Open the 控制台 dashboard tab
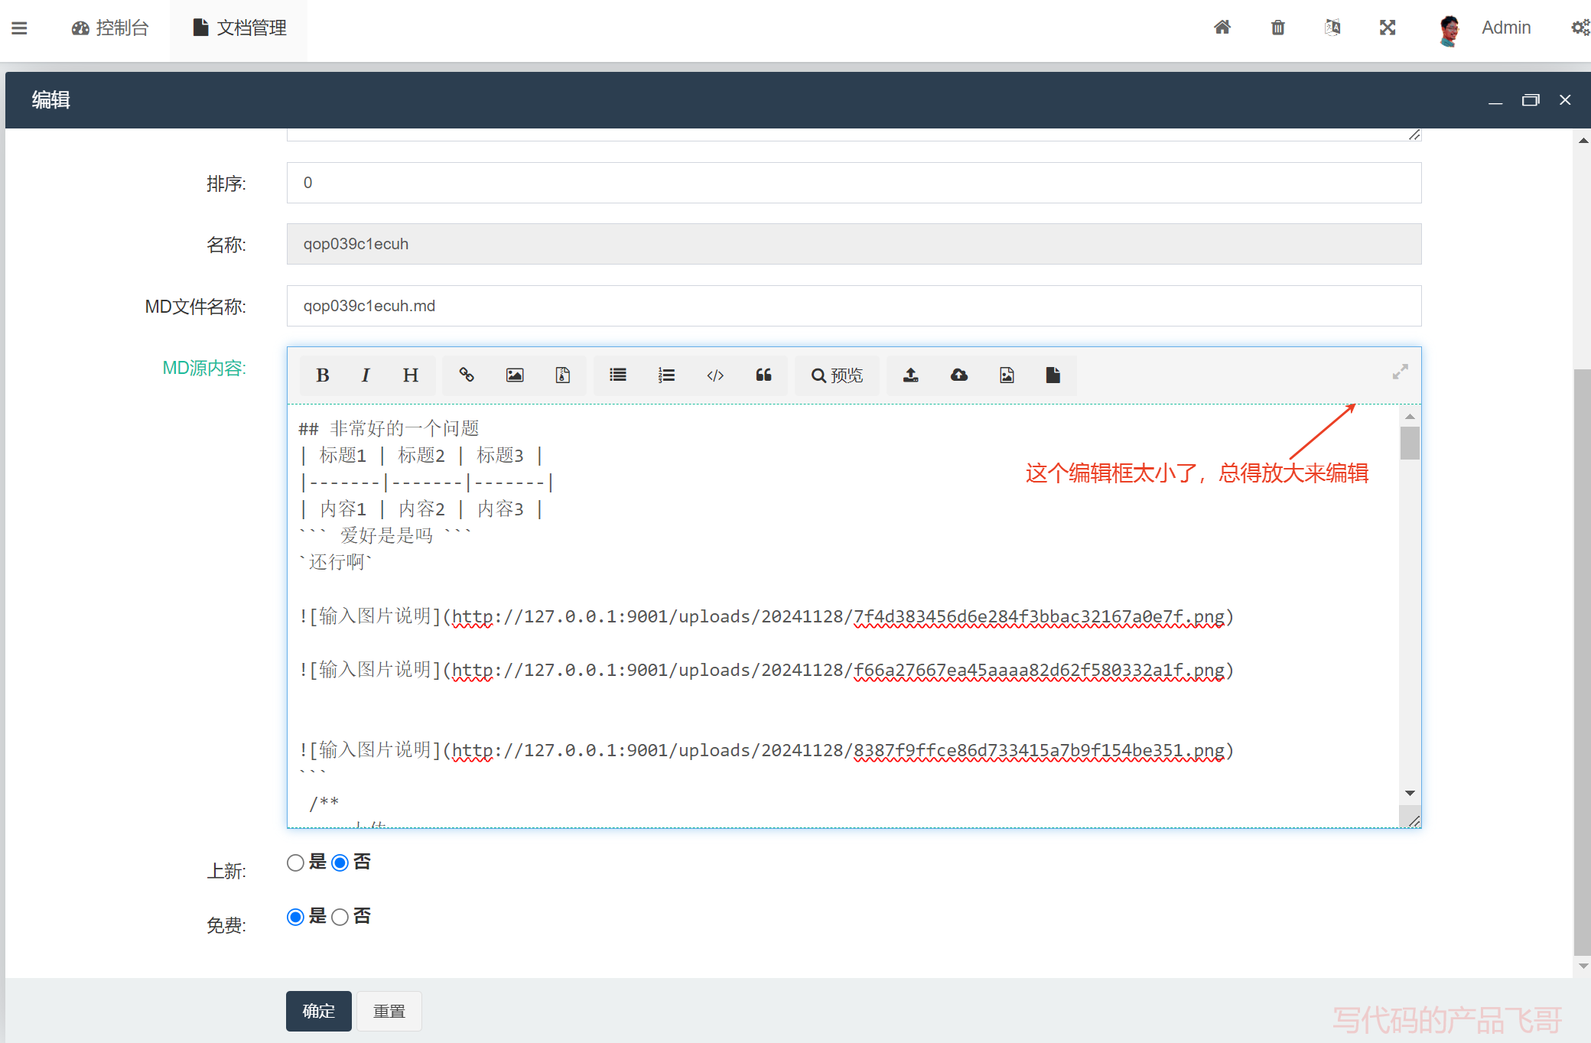This screenshot has height=1043, width=1591. pyautogui.click(x=110, y=28)
